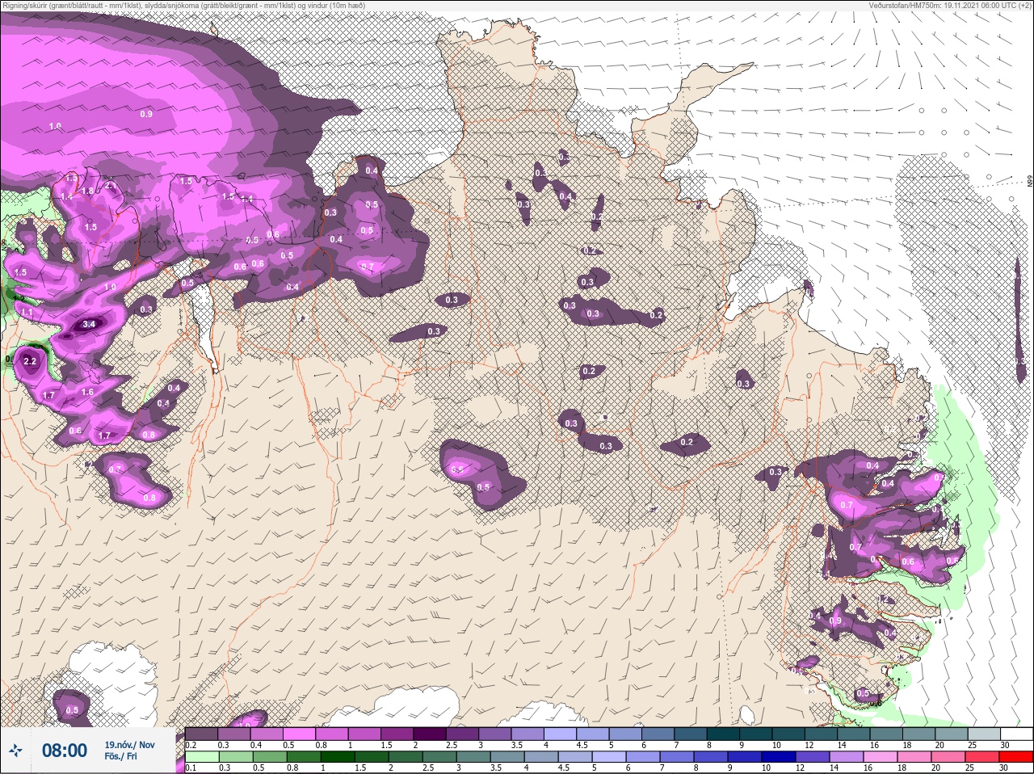Click the wind-star compass icon beside the time

pyautogui.click(x=15, y=751)
